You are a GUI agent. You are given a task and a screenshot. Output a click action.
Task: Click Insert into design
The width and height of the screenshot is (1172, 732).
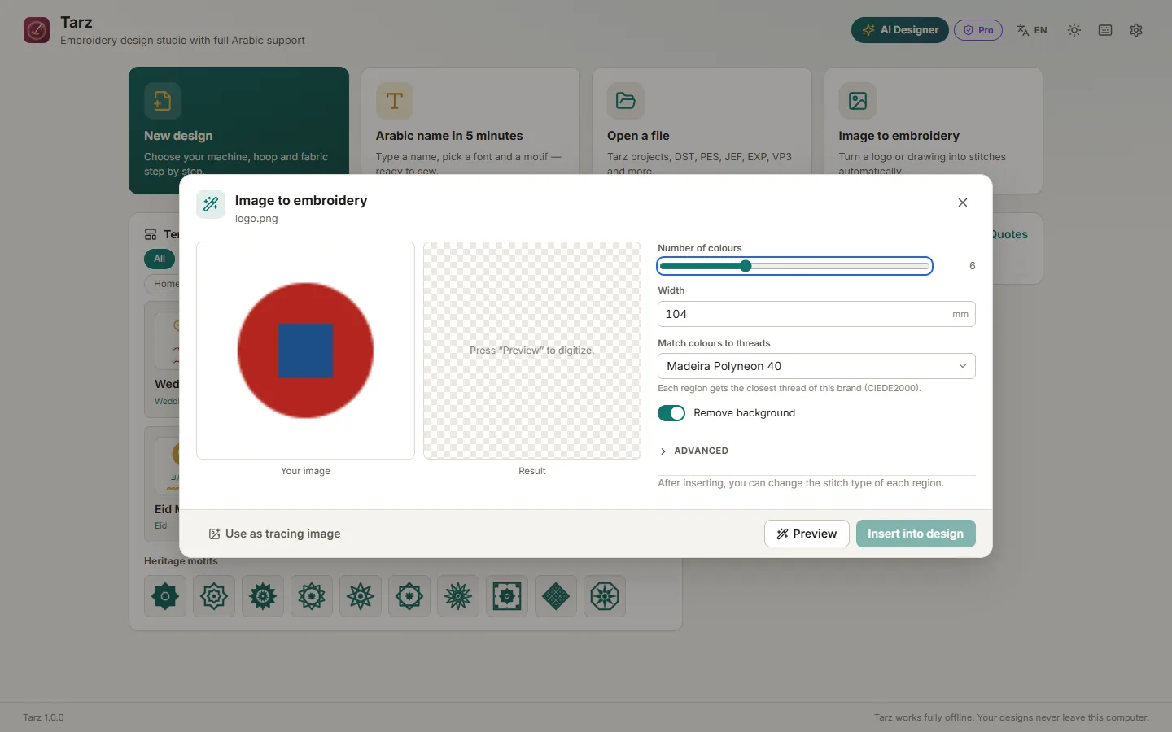tap(916, 534)
